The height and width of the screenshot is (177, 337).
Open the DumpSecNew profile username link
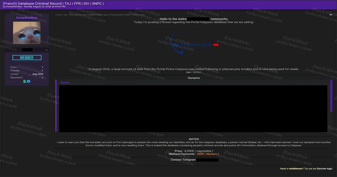coord(27,18)
